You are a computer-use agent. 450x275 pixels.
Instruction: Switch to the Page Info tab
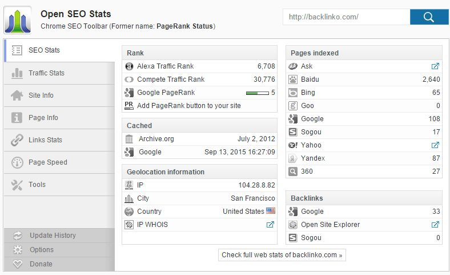pos(59,118)
